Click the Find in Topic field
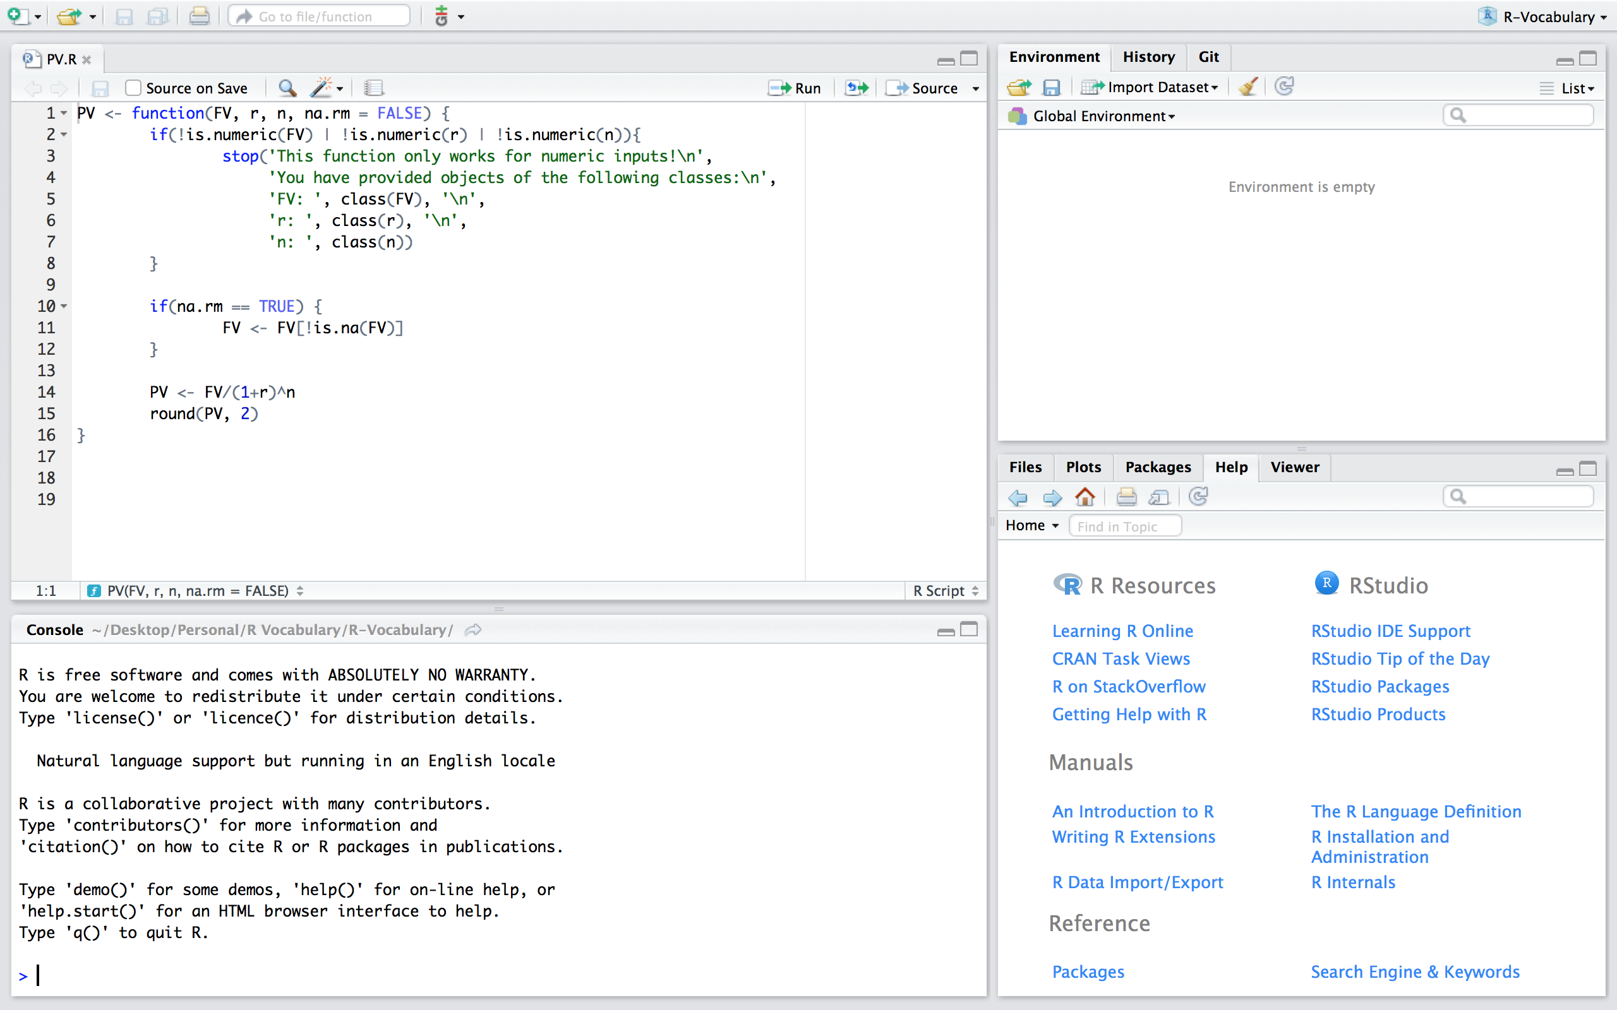The image size is (1617, 1010). coord(1125,526)
